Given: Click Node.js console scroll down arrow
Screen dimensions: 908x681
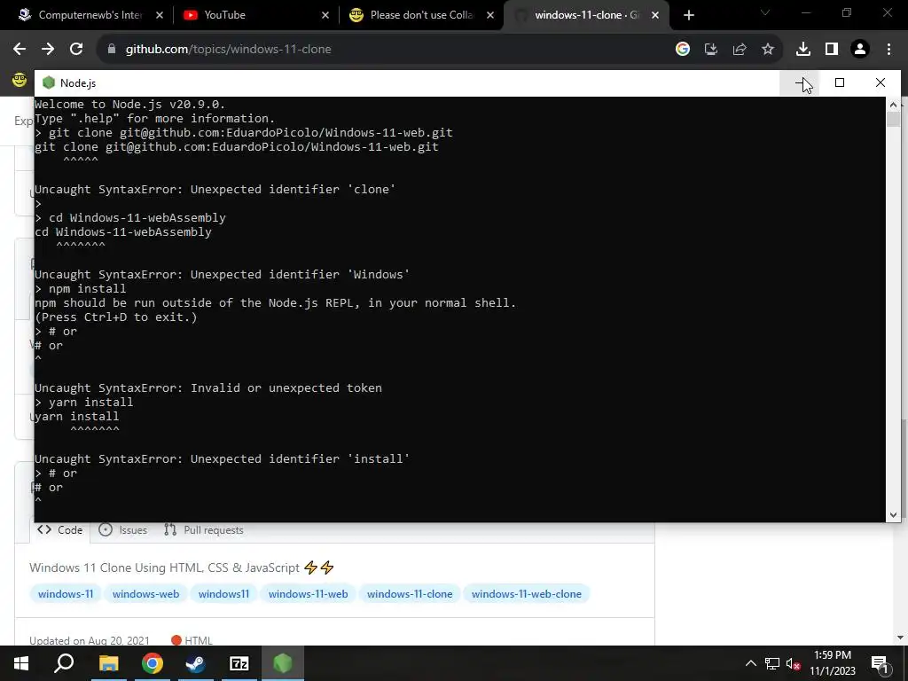Looking at the screenshot, I should pos(893,515).
